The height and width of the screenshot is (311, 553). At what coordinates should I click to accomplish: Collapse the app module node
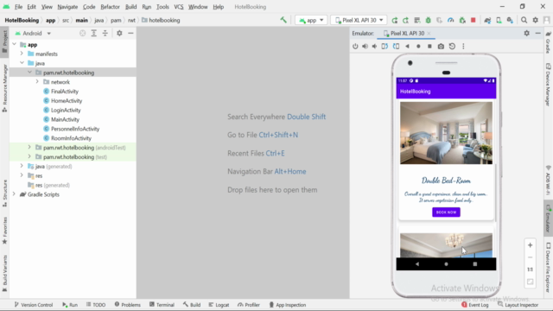pyautogui.click(x=14, y=44)
